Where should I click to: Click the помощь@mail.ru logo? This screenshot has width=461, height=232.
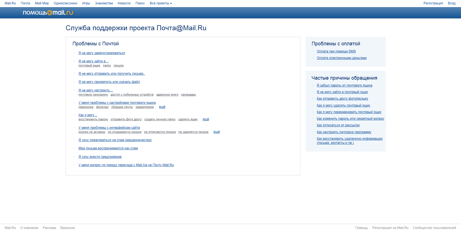(48, 13)
